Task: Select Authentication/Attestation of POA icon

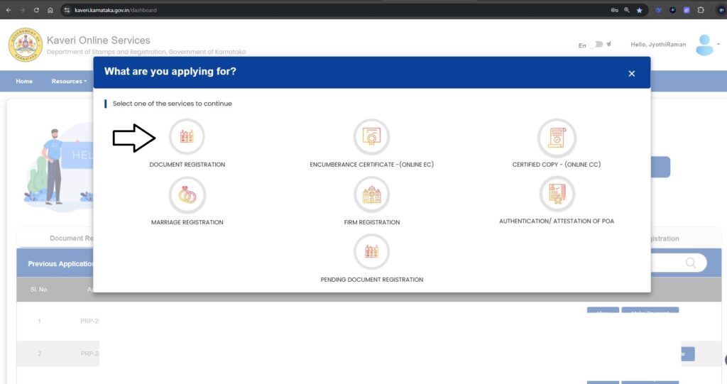Action: tap(557, 194)
